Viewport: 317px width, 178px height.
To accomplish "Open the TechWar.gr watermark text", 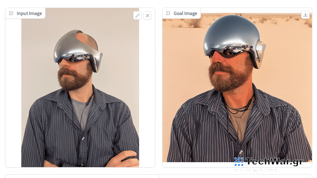I will [274, 161].
